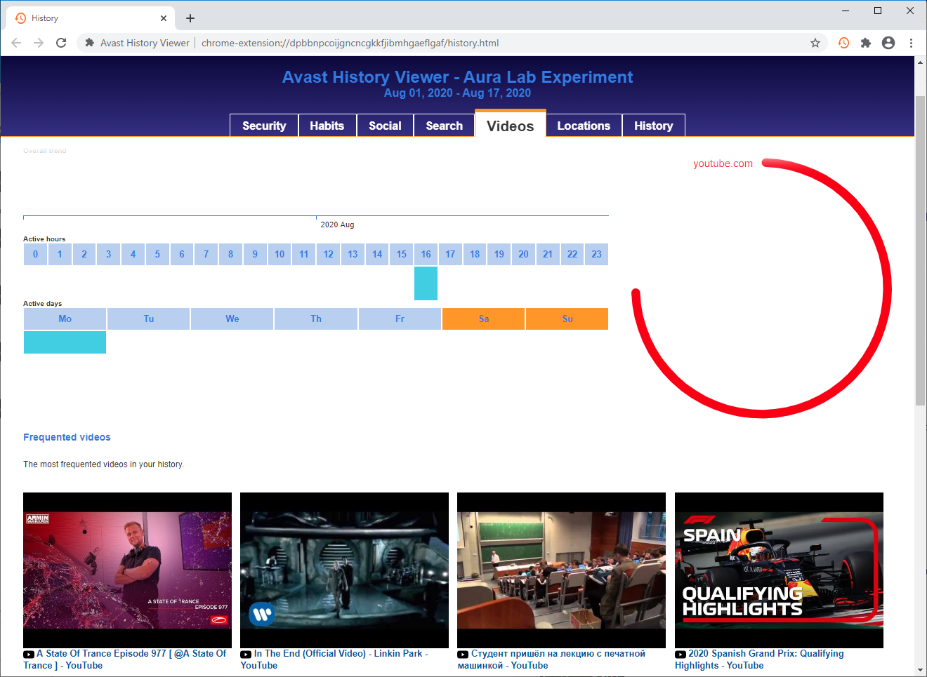Select Fr in Active days
927x677 pixels.
pyautogui.click(x=400, y=319)
